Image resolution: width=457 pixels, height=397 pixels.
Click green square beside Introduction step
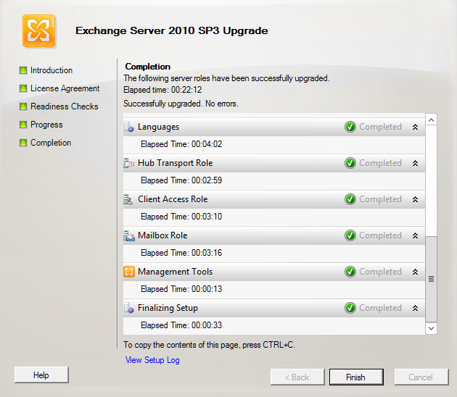point(23,70)
